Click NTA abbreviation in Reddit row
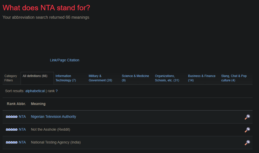The width and height of the screenshot is (259, 153). pyautogui.click(x=22, y=129)
